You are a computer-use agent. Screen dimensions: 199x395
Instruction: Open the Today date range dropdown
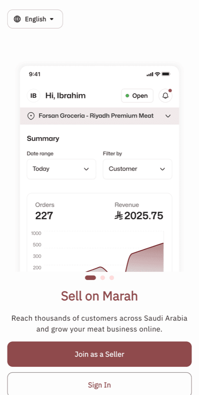pyautogui.click(x=62, y=169)
